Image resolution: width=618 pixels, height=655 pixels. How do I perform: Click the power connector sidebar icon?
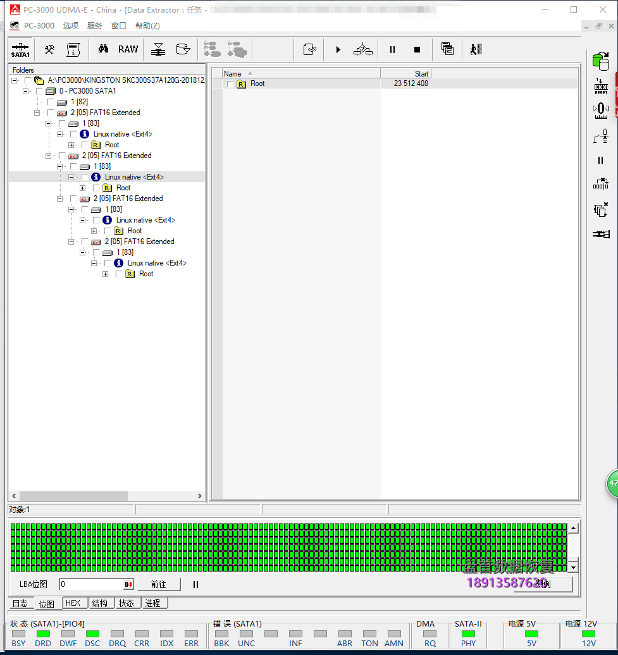click(601, 136)
